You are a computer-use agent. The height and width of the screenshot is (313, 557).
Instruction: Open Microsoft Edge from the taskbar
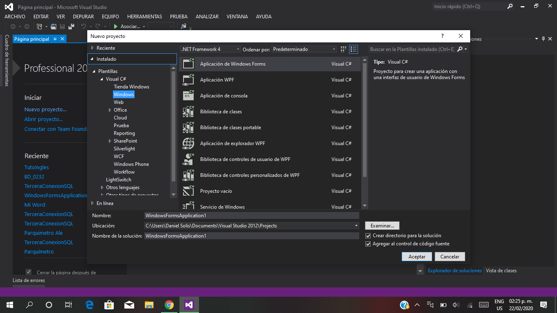pyautogui.click(x=89, y=304)
